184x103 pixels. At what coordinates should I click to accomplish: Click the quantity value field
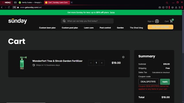(96, 63)
